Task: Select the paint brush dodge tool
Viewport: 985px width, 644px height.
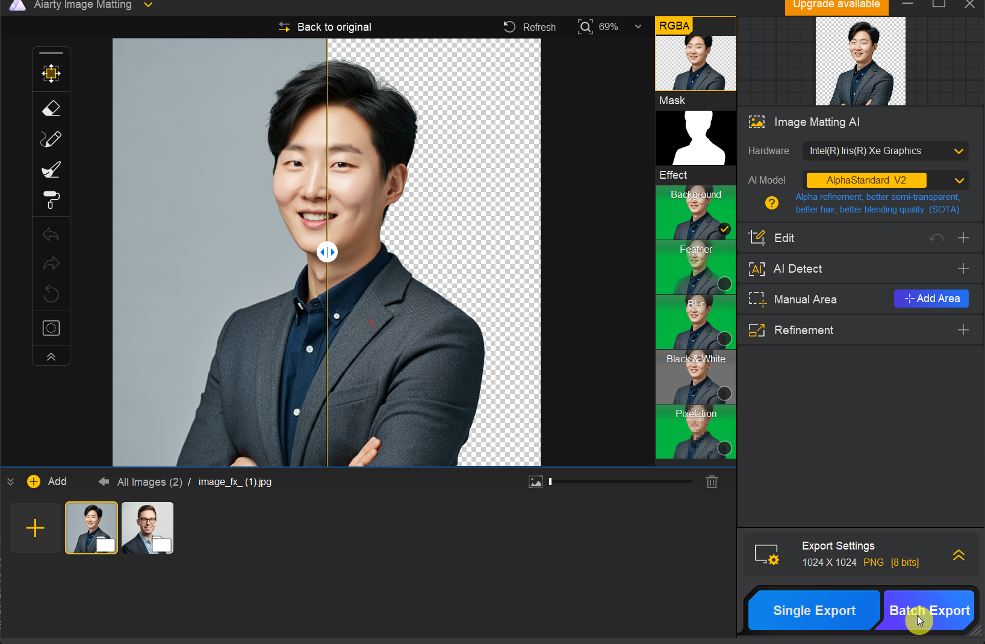Action: pos(51,170)
